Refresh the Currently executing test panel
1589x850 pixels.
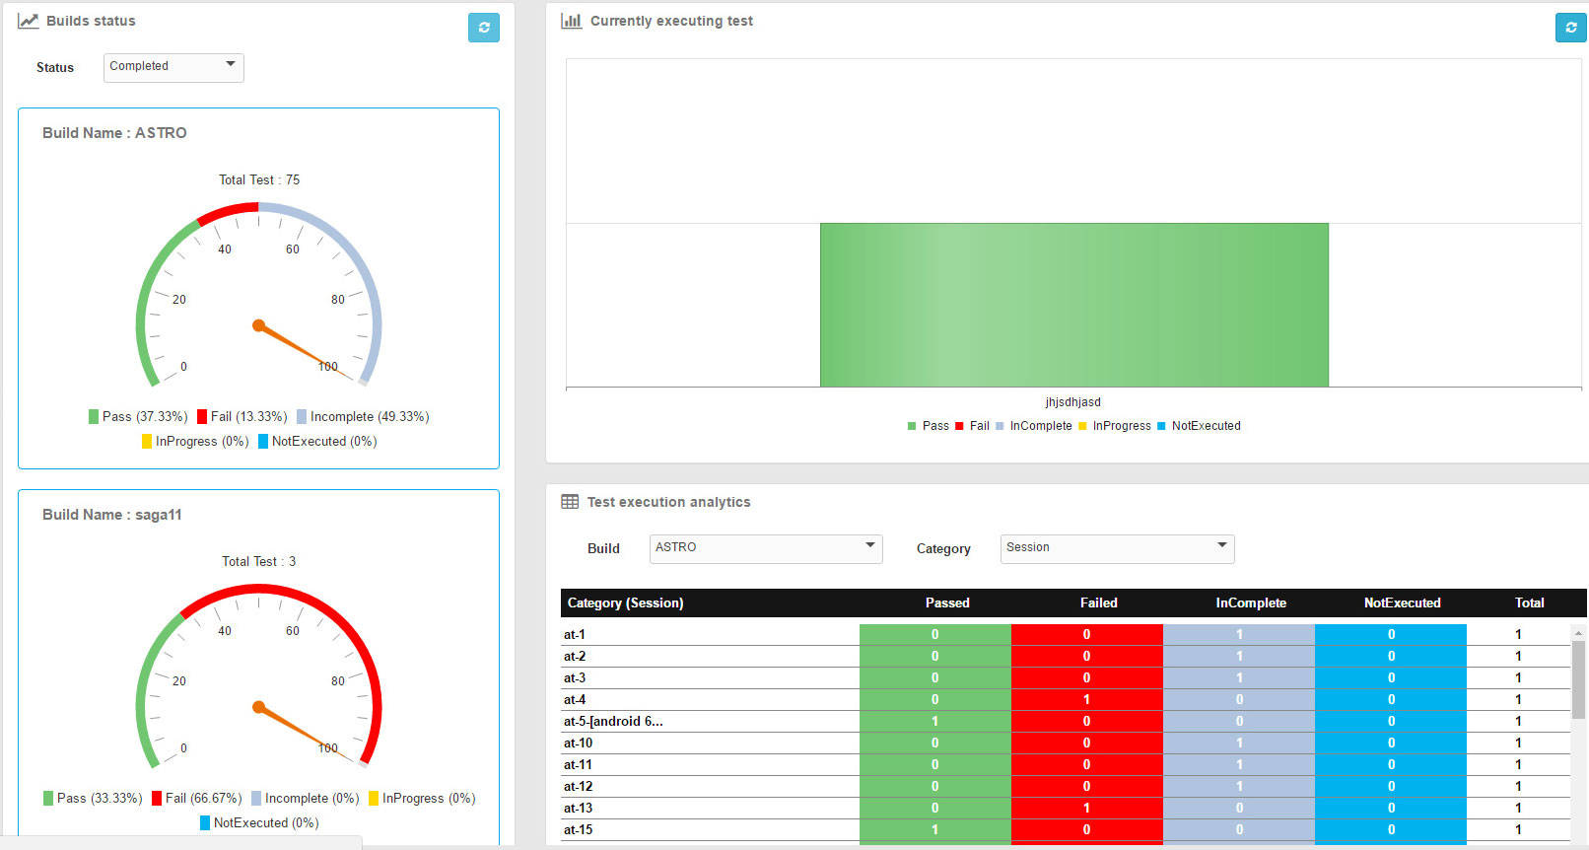[1570, 28]
